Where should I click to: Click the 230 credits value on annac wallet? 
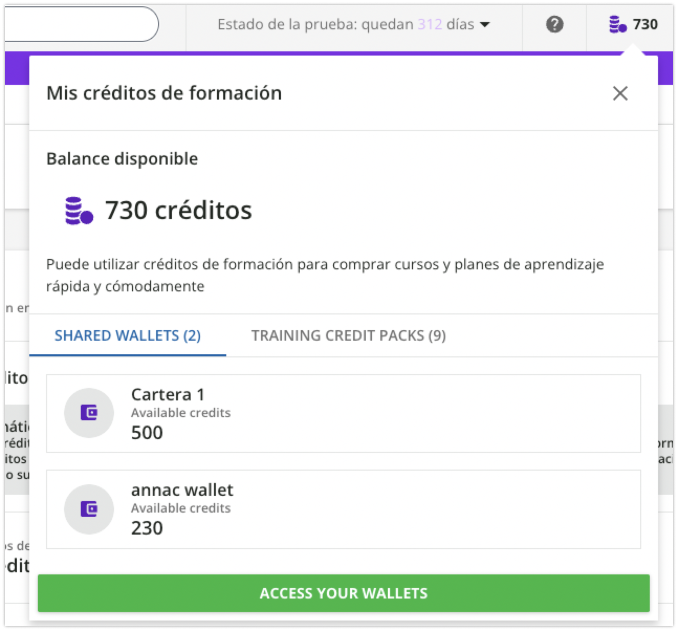click(146, 528)
